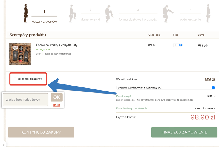Click the final standing figure icon after step 4
This screenshot has width=219, height=147.
point(209,14)
